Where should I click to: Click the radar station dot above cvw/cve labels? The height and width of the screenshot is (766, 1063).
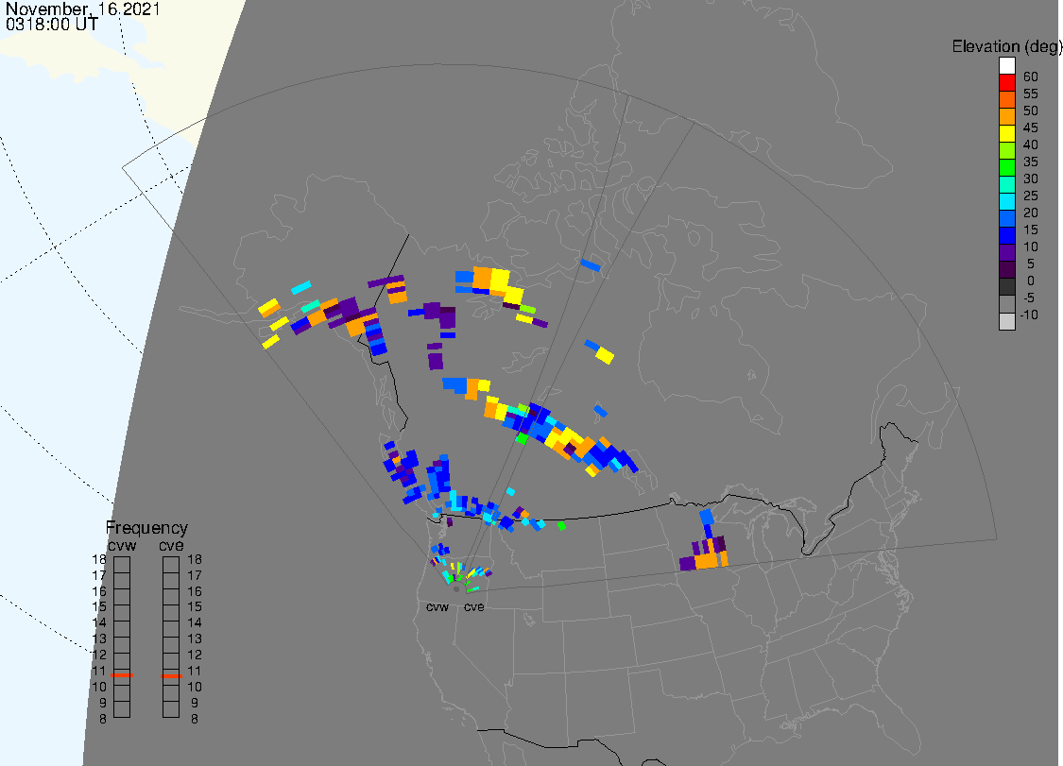coord(456,589)
